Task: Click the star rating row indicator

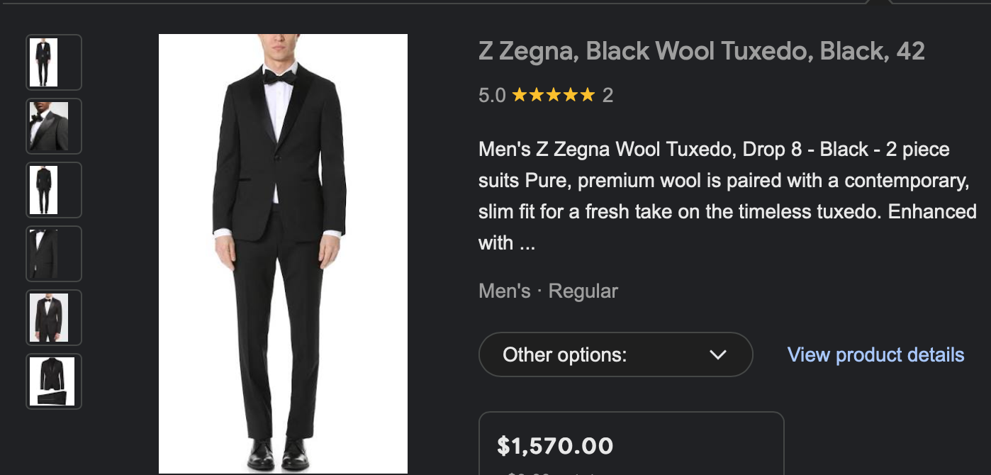Action: click(553, 94)
